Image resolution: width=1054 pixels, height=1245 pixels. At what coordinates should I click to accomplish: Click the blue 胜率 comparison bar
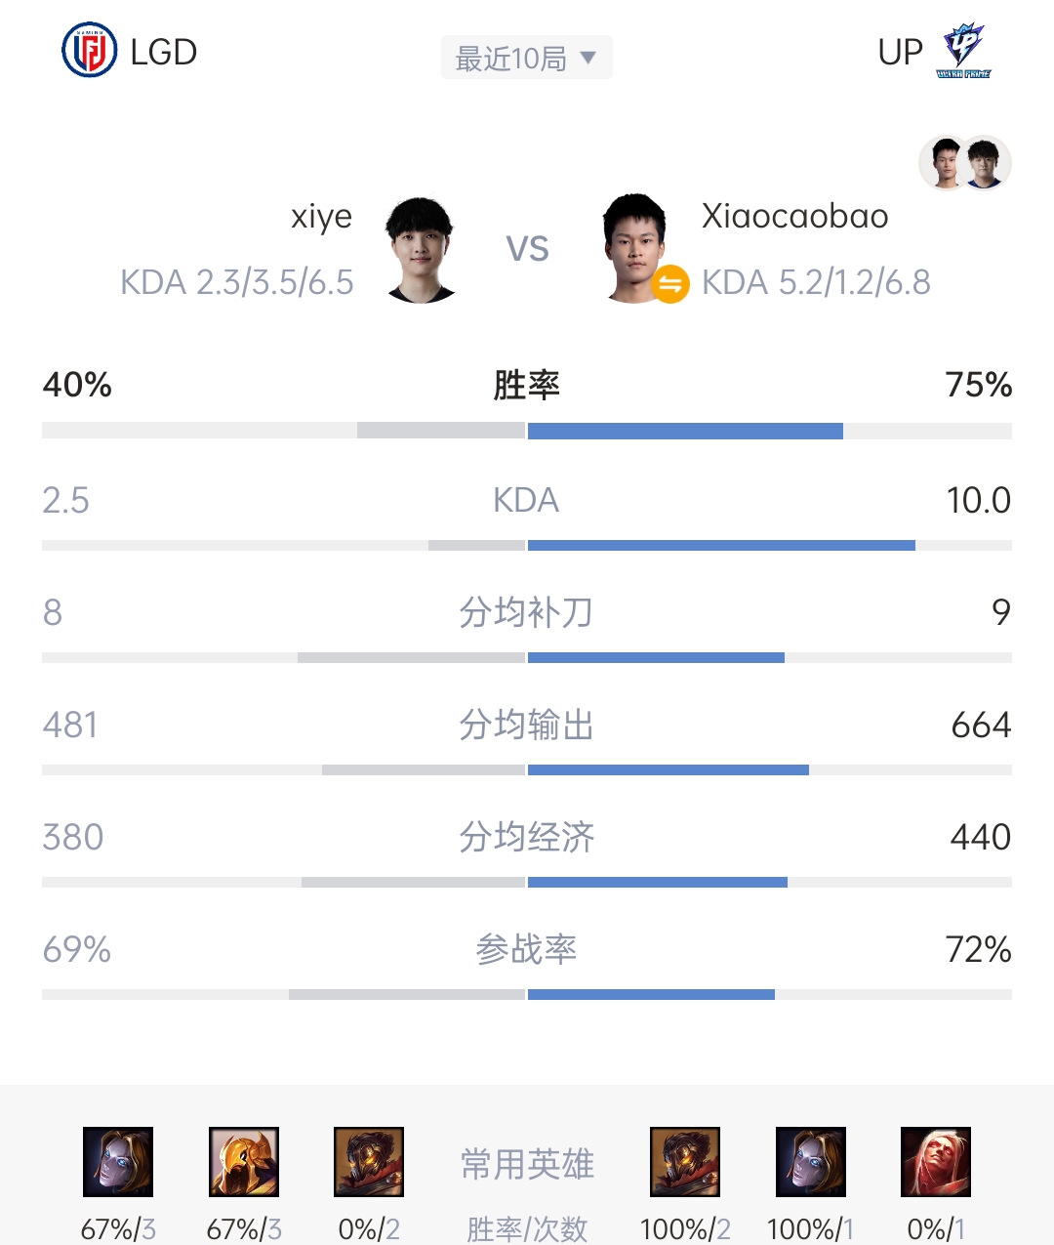[x=685, y=431]
